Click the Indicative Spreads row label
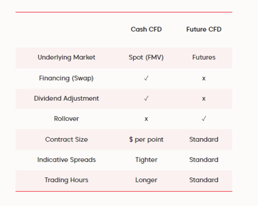Viewport: 258px width, 206px height. pos(67,160)
